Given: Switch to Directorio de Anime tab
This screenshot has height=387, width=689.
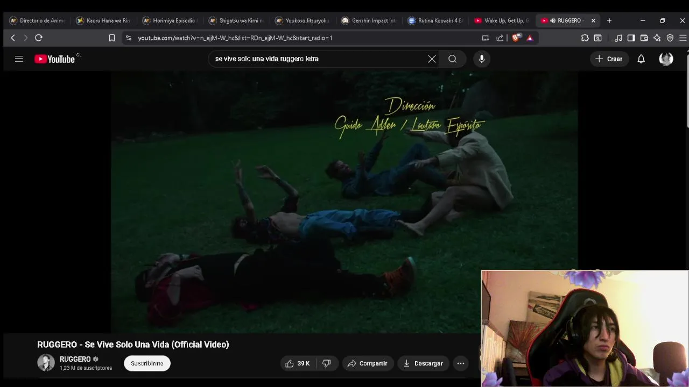Looking at the screenshot, I should point(38,20).
